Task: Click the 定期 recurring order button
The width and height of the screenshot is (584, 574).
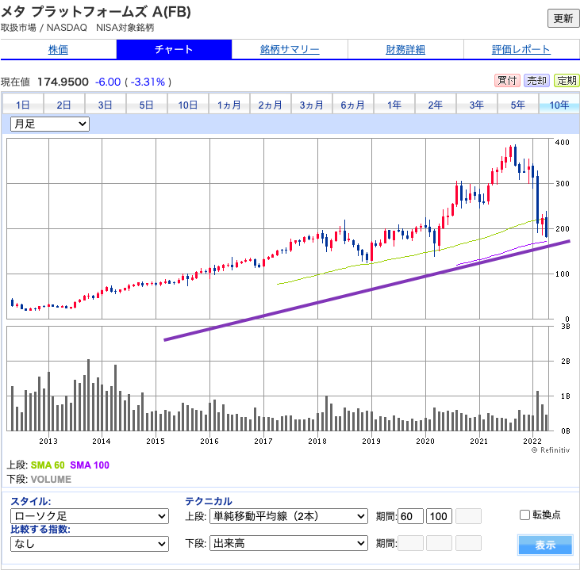Action: coord(567,80)
